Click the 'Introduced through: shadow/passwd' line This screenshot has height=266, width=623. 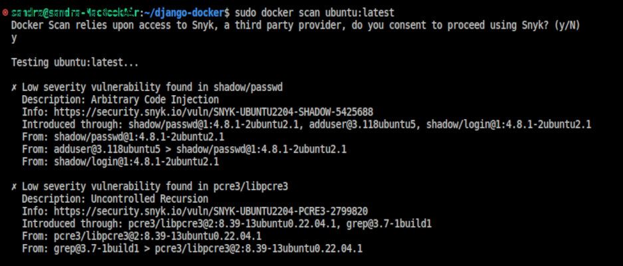(x=307, y=124)
